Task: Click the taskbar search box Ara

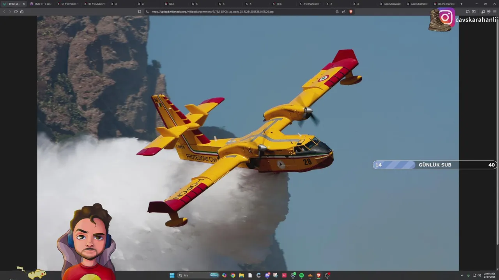Action: point(198,275)
